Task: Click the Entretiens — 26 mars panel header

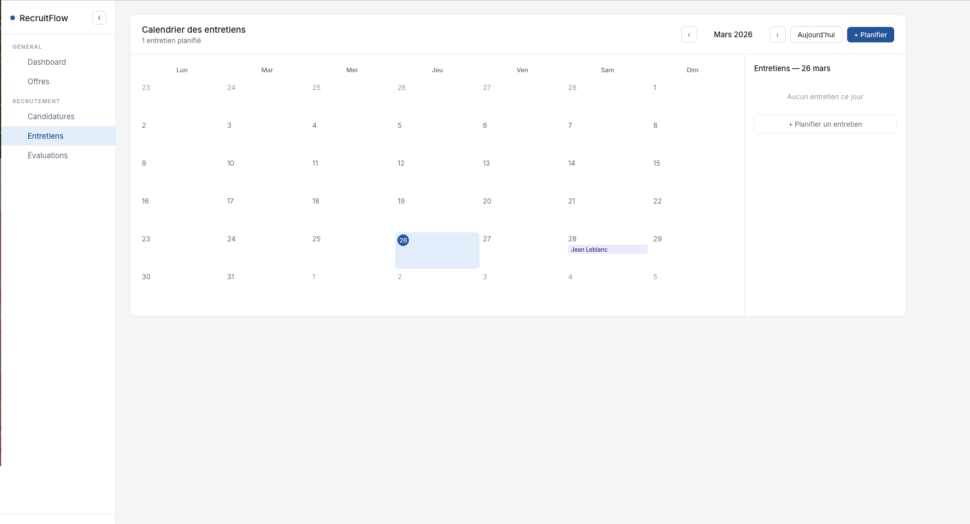Action: point(791,68)
